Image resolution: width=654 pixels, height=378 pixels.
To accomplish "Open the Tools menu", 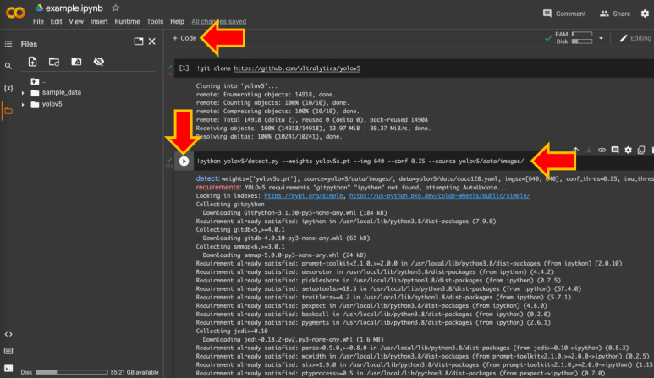I will 155,21.
